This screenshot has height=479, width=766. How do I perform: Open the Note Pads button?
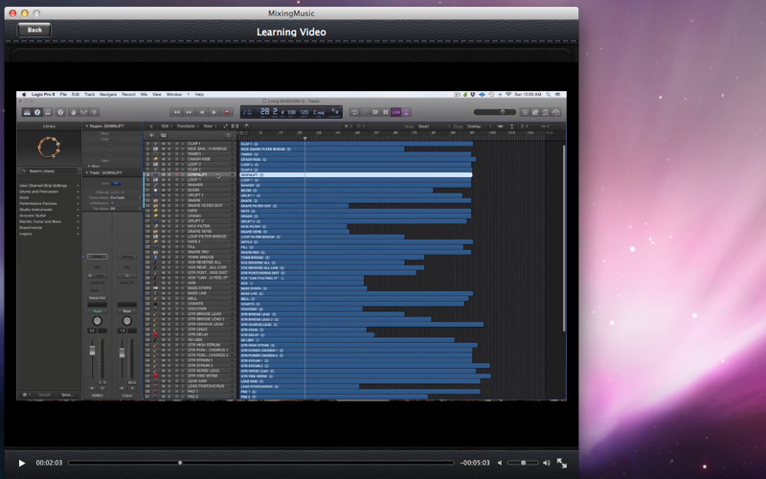click(535, 112)
